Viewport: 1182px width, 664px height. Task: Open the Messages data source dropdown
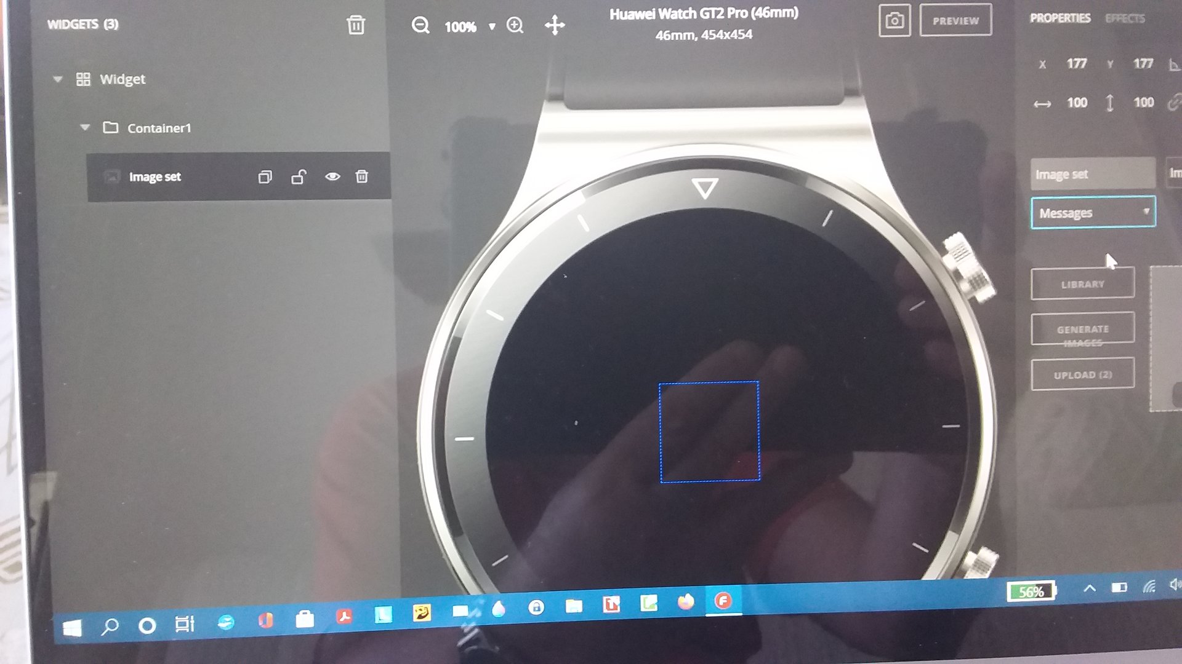(1093, 213)
